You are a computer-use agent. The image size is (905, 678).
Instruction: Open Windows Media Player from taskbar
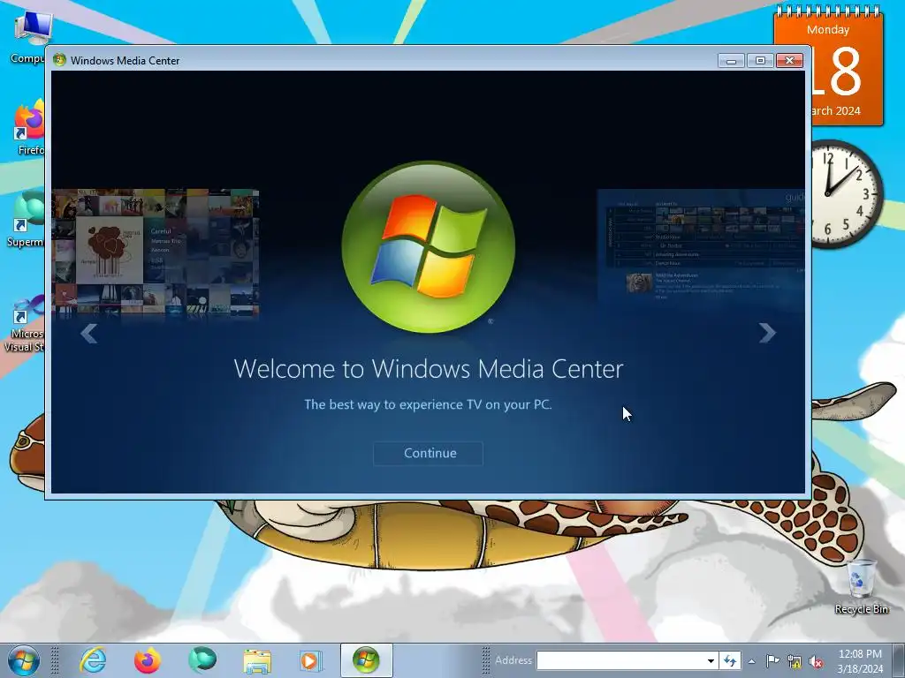point(311,660)
